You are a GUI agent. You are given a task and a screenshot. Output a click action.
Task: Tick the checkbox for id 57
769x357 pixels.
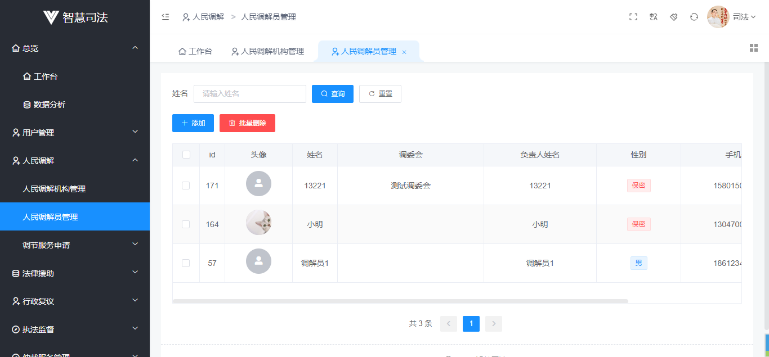click(x=186, y=263)
